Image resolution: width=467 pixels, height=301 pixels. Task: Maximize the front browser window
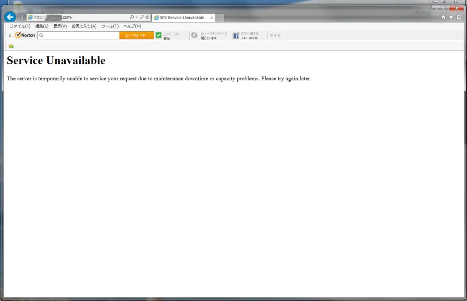444,8
